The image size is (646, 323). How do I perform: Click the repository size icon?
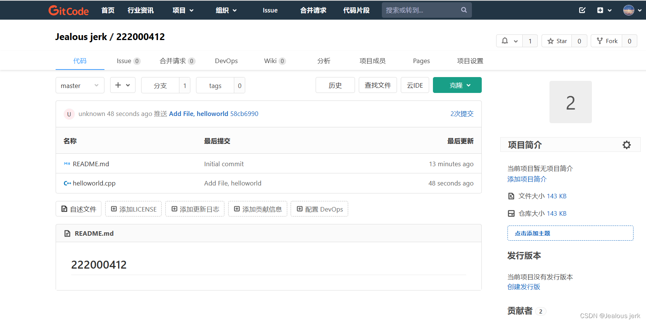coord(511,213)
